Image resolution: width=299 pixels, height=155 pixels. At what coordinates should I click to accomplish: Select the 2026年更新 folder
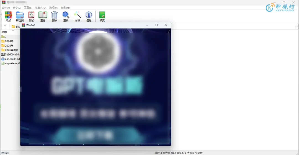(x=10, y=50)
